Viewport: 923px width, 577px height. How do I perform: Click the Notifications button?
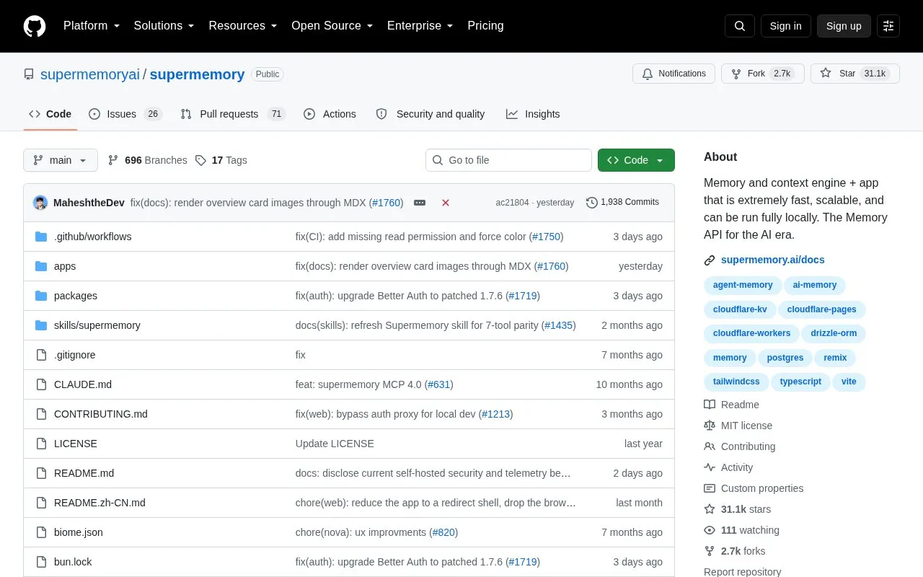[674, 74]
